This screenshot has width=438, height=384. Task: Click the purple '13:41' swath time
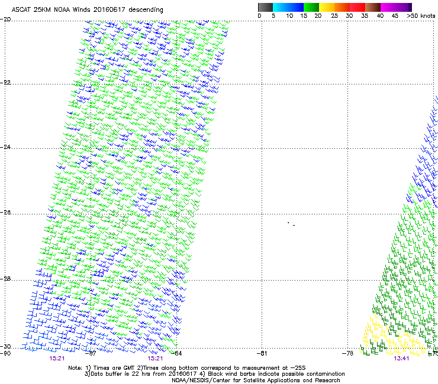point(401,359)
